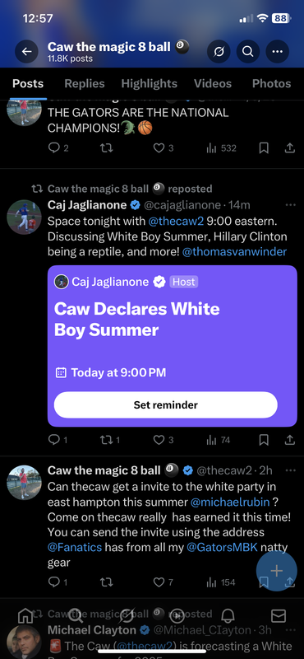This screenshot has height=659, width=304.
Task: Select the Videos tab
Action: pos(213,84)
